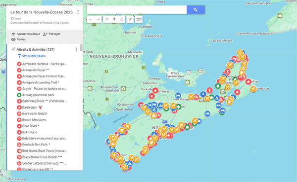Select Balancing Rock ** entry

click(x=45, y=101)
